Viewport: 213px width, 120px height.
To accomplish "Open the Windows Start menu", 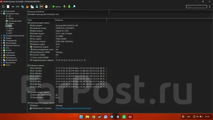I will (81, 117).
